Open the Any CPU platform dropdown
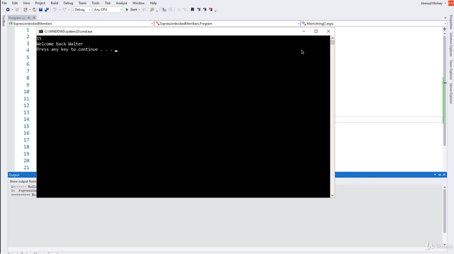The height and width of the screenshot is (254, 454). pos(108,10)
